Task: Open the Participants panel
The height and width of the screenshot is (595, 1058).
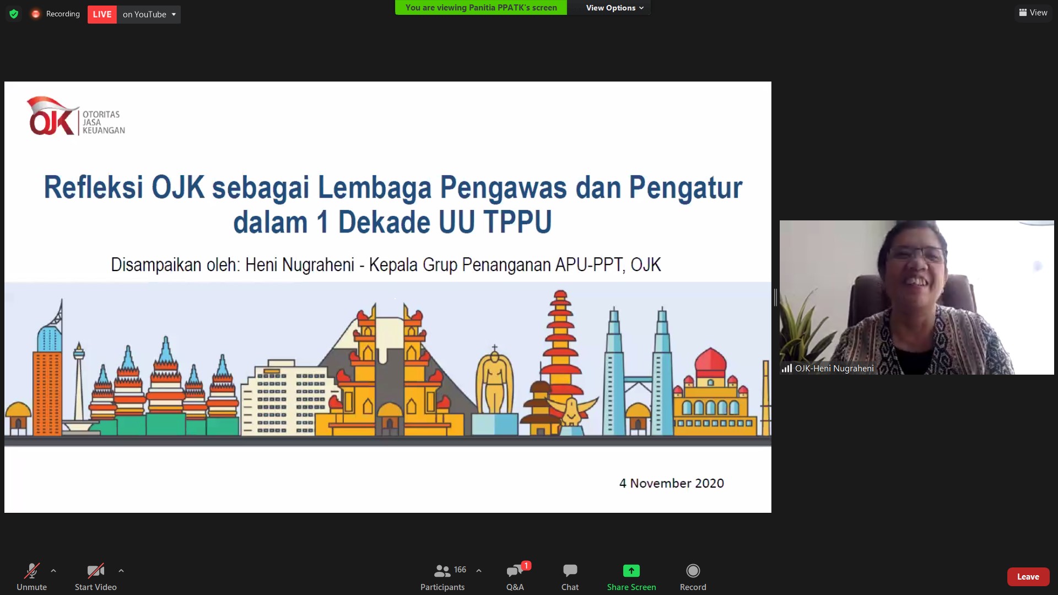Action: (442, 577)
